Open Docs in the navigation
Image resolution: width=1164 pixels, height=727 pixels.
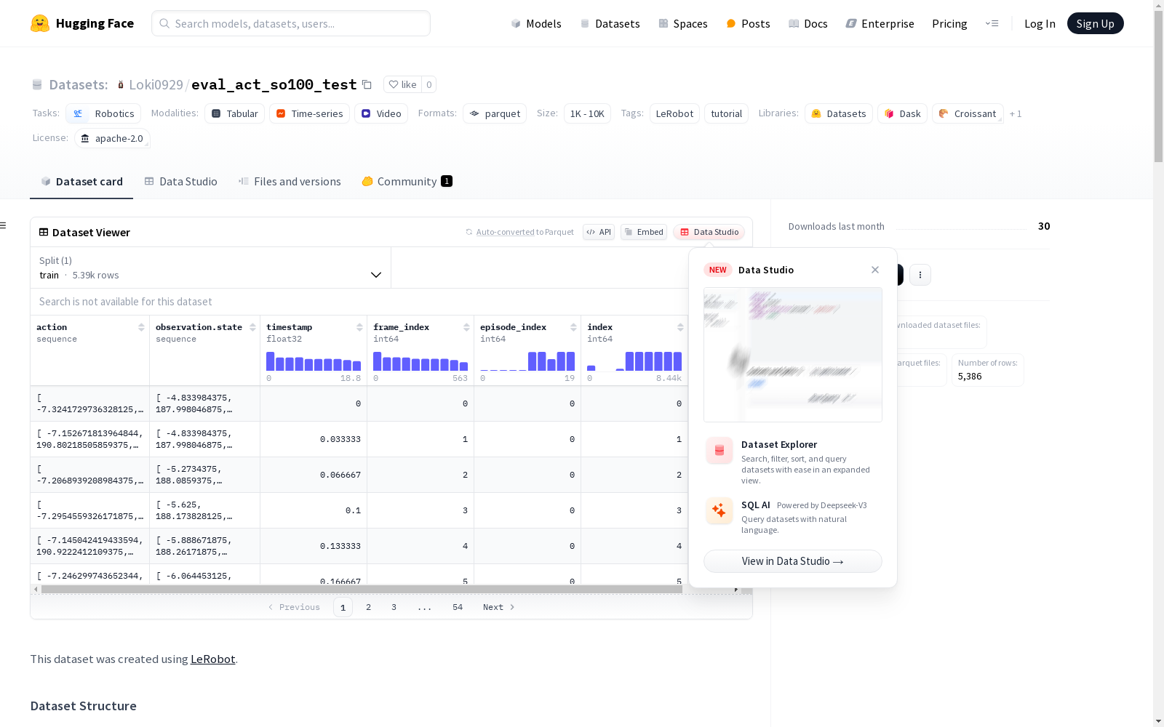(808, 24)
